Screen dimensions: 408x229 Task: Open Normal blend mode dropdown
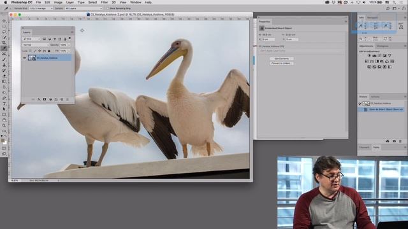coord(36,45)
